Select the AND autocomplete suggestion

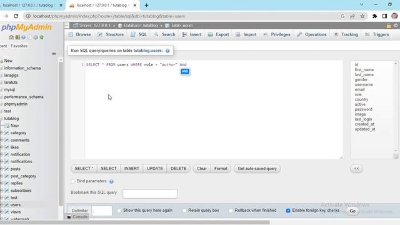[185, 71]
